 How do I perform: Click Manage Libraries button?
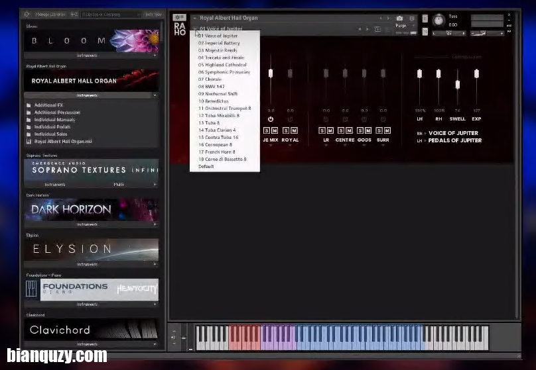(50, 15)
